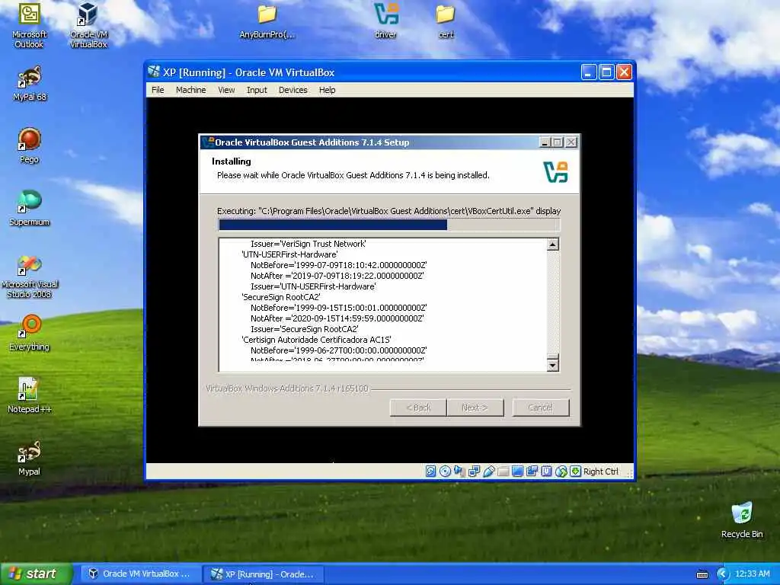This screenshot has height=585, width=780.
Task: Click the install log scrollbar track
Action: pyautogui.click(x=553, y=302)
